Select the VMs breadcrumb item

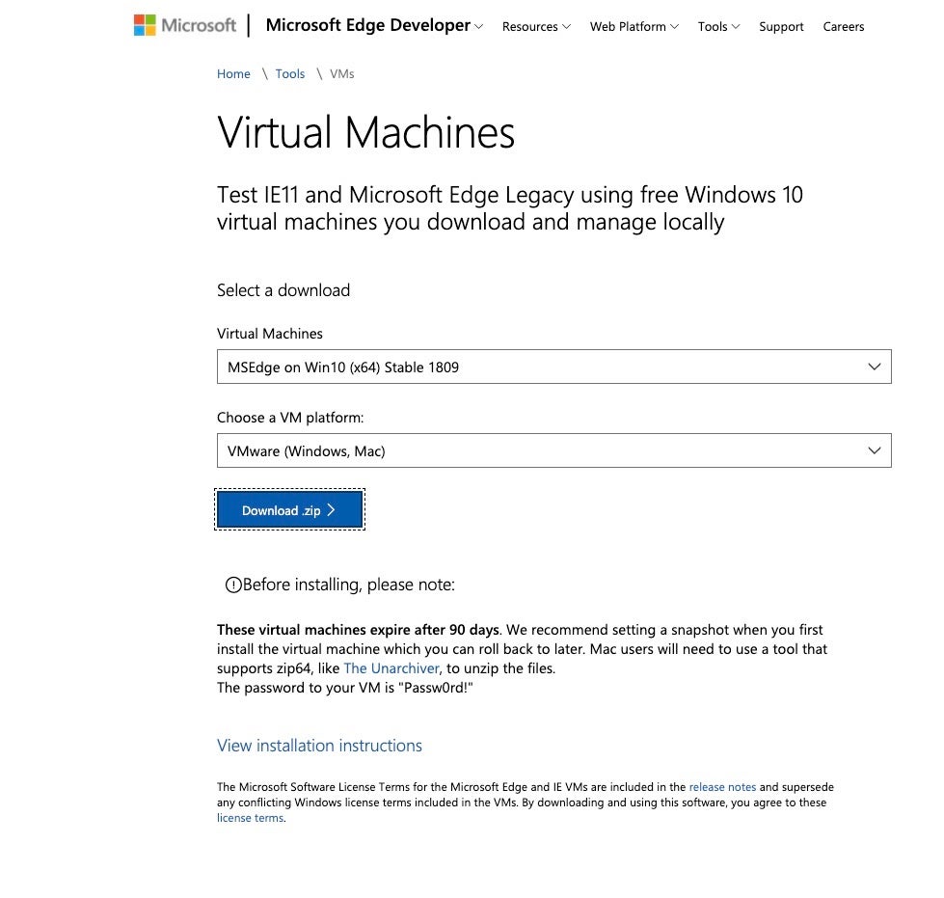(342, 74)
